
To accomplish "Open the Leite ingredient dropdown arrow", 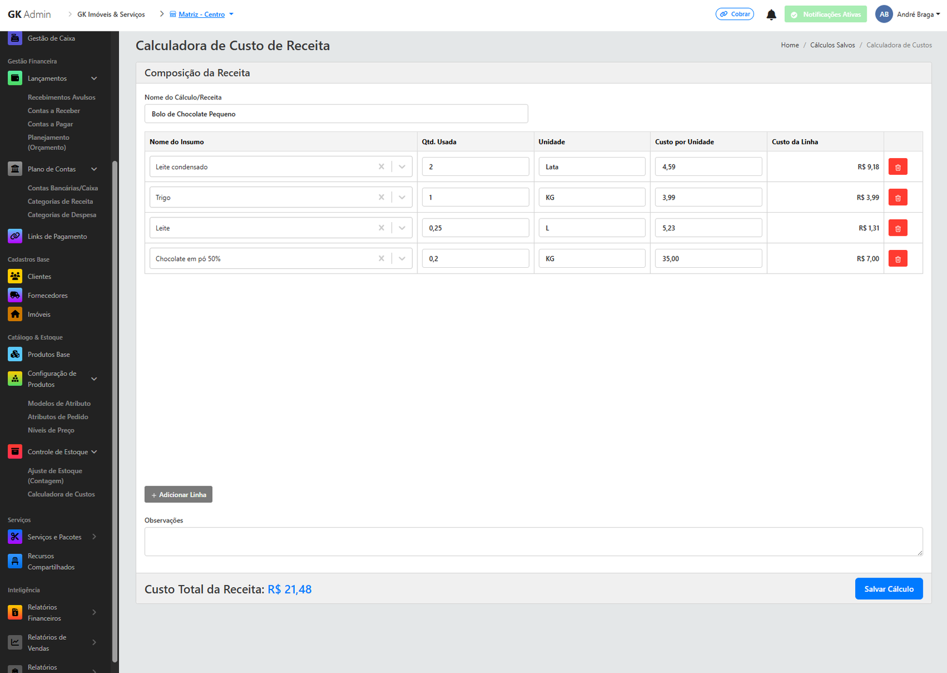I will tap(402, 228).
